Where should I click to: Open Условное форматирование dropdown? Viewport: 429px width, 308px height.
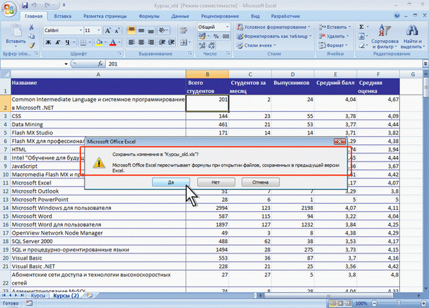pos(273,27)
